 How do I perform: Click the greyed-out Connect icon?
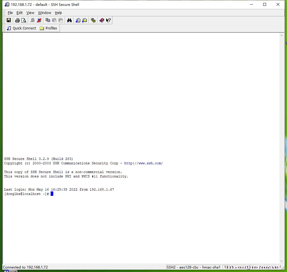pos(32,20)
